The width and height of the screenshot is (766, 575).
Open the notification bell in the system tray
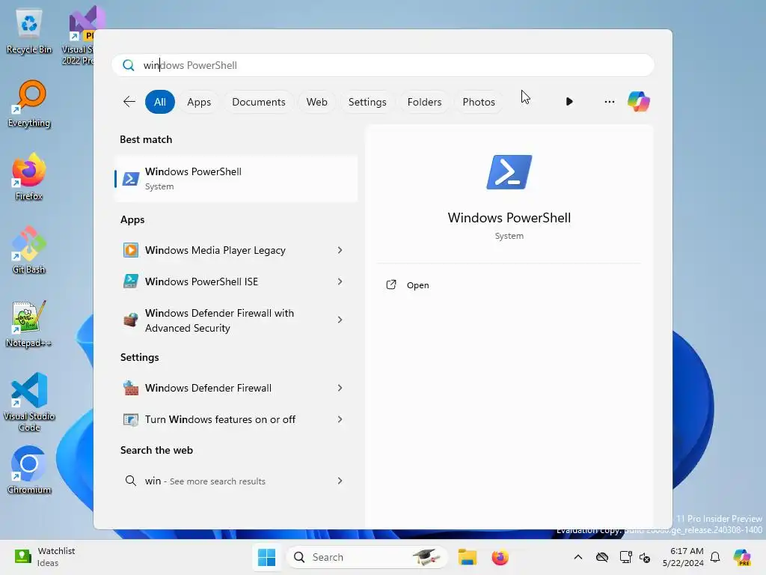coord(715,557)
